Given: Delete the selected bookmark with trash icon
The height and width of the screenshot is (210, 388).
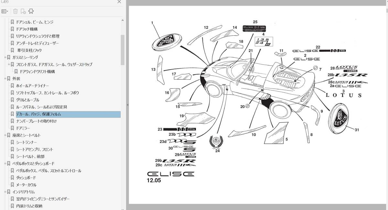Looking at the screenshot, I should (x=15, y=11).
